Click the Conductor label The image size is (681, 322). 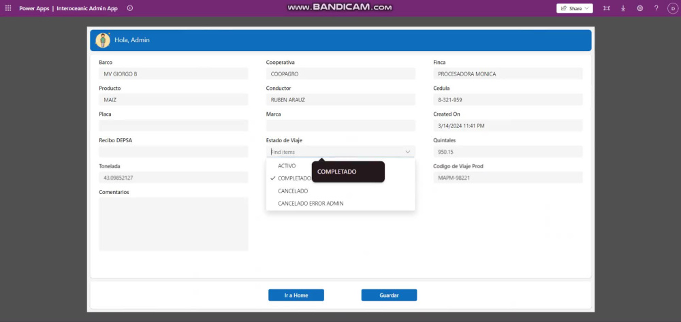click(x=279, y=88)
